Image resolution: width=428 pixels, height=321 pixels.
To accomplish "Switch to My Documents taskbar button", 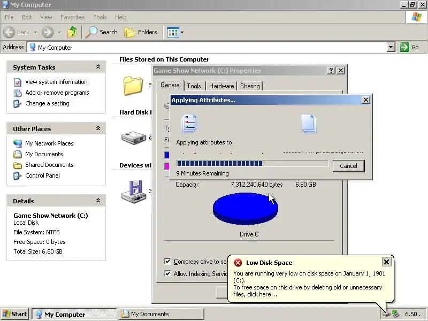I will 162,314.
